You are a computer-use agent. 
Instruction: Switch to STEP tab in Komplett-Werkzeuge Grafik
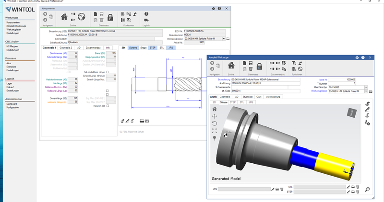[x=233, y=102]
